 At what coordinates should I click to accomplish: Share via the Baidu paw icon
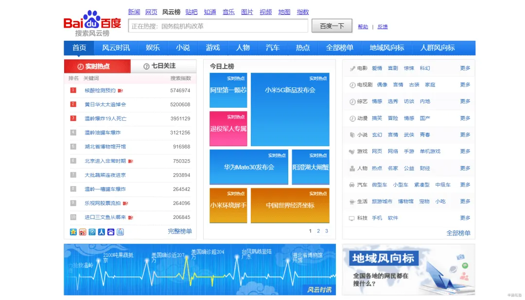pyautogui.click(x=111, y=232)
